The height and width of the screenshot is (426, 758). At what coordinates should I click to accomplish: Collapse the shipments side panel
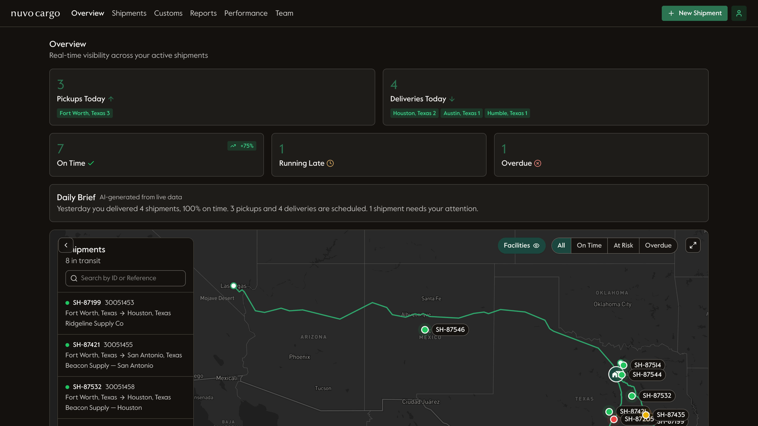[x=66, y=245]
